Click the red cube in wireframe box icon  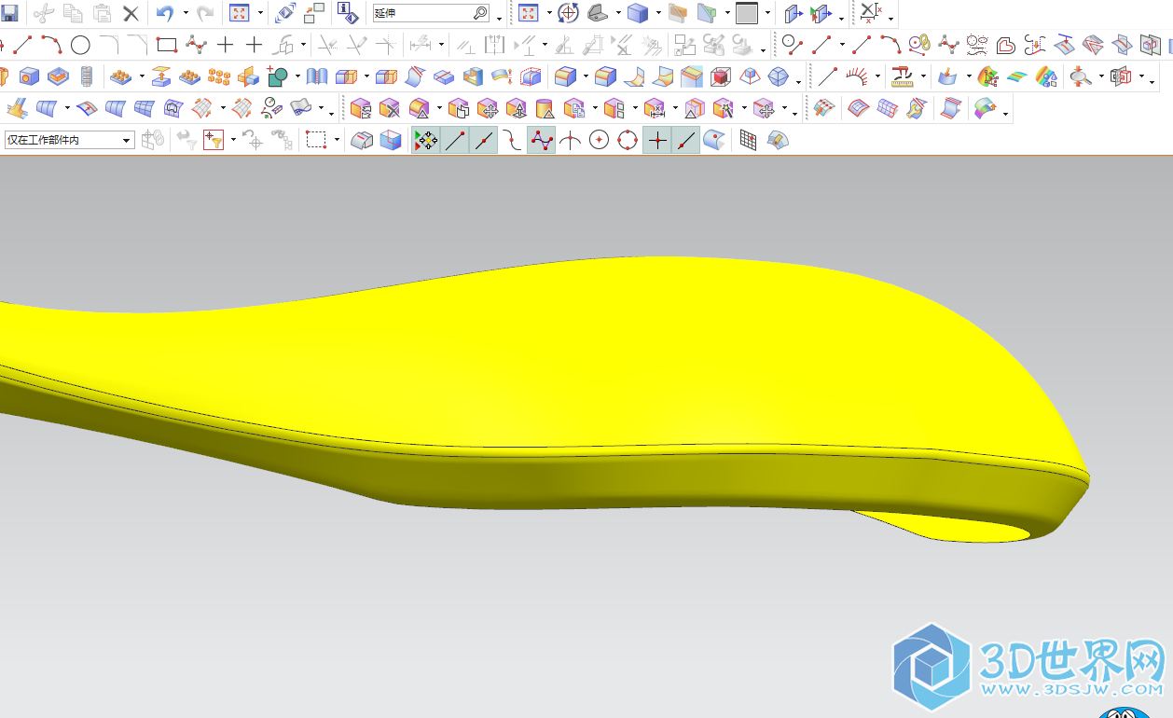click(719, 76)
